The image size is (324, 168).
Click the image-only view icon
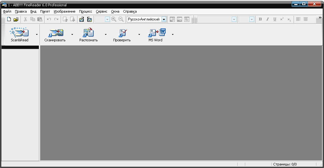(x=179, y=19)
